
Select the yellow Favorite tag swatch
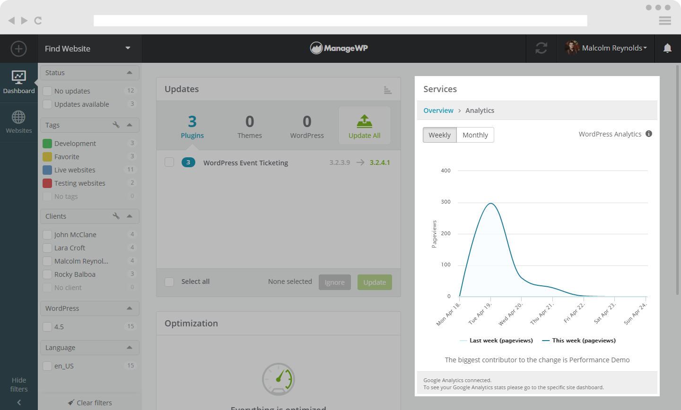click(x=47, y=156)
